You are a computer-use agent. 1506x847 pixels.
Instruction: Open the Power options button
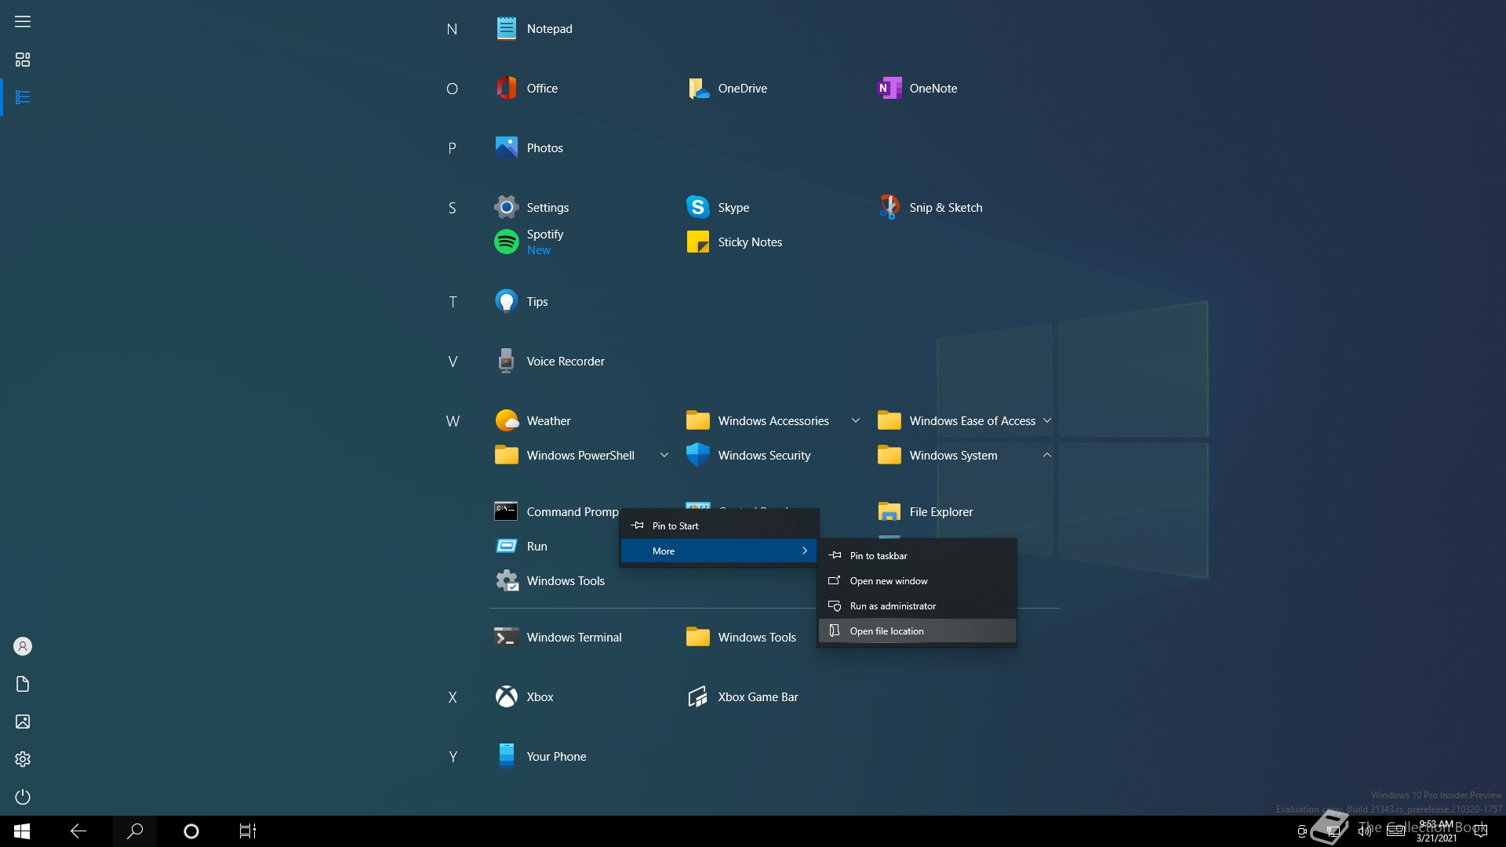click(23, 797)
